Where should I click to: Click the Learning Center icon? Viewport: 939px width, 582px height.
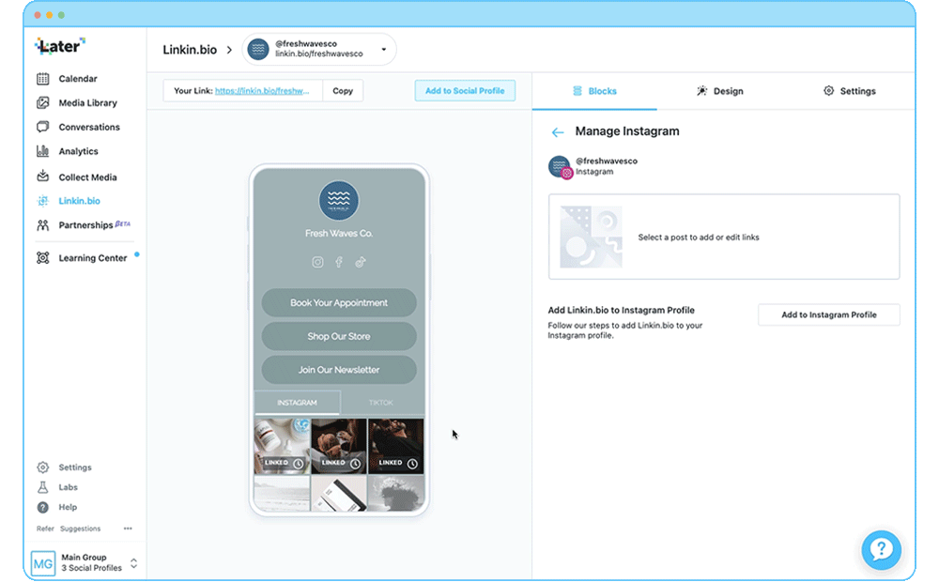click(x=42, y=258)
